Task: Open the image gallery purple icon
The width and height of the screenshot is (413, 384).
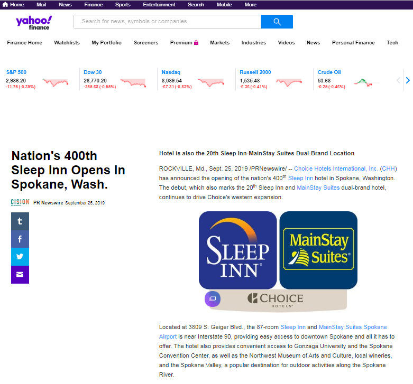Action: click(x=213, y=299)
